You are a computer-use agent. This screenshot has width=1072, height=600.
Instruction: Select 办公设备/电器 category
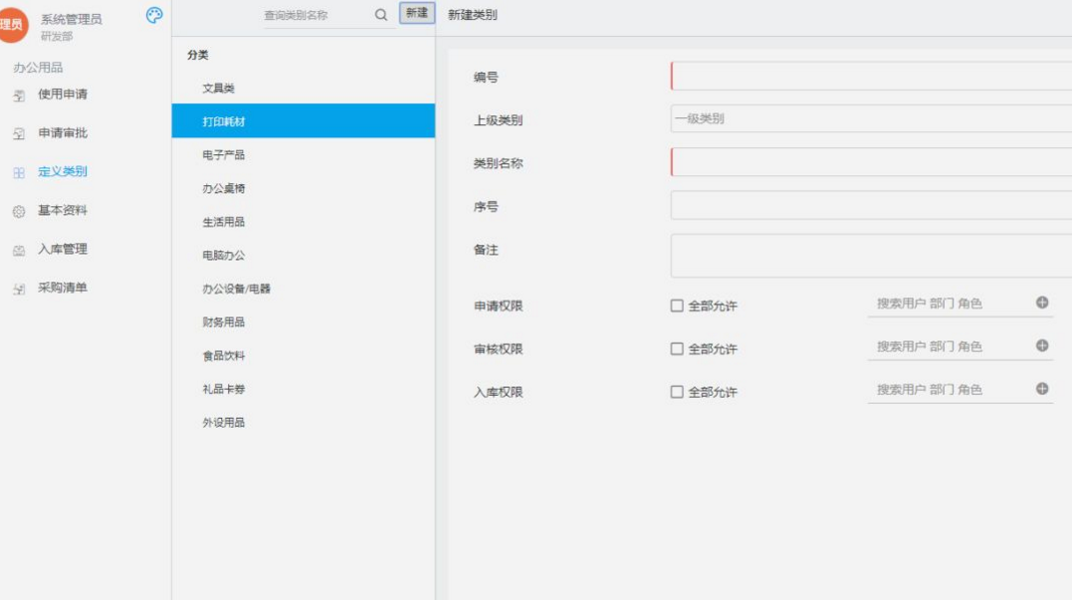(303, 290)
